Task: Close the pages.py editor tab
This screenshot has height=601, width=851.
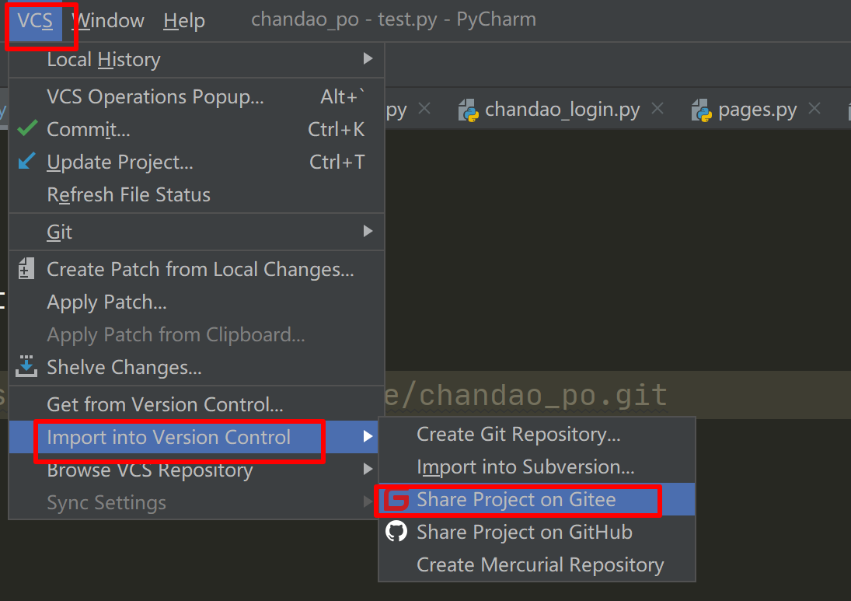Action: 814,109
